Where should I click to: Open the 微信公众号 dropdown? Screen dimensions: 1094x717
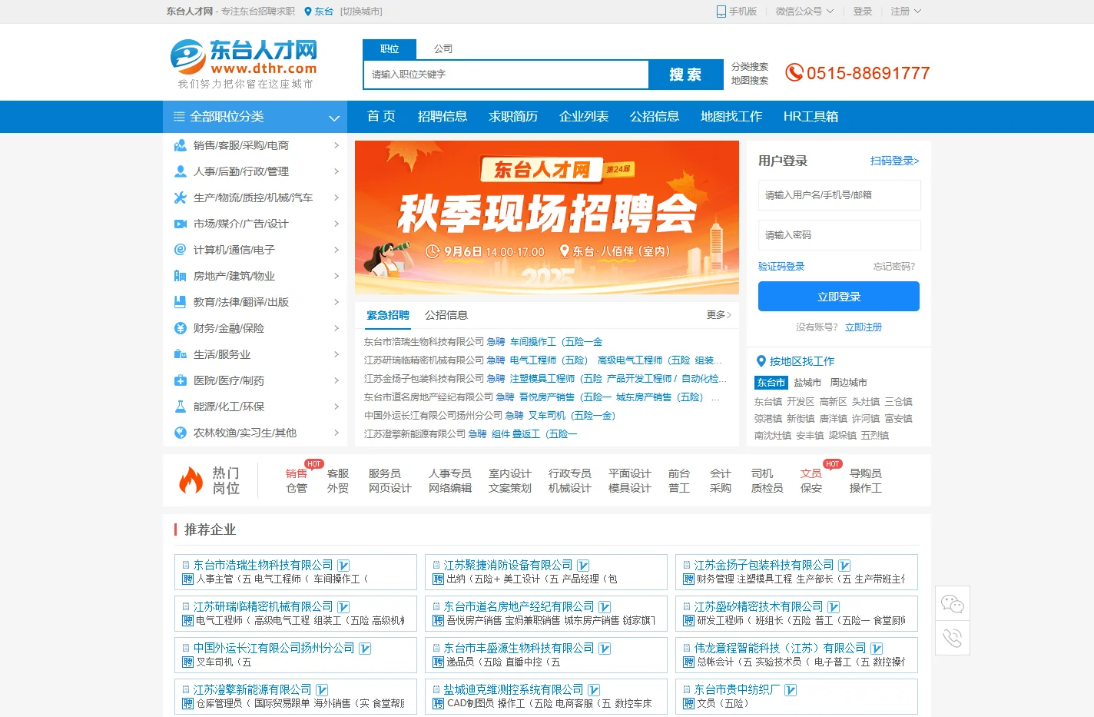tap(804, 12)
